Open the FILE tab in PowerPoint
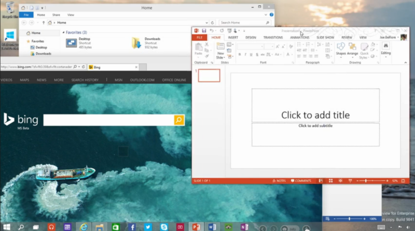 (200, 37)
